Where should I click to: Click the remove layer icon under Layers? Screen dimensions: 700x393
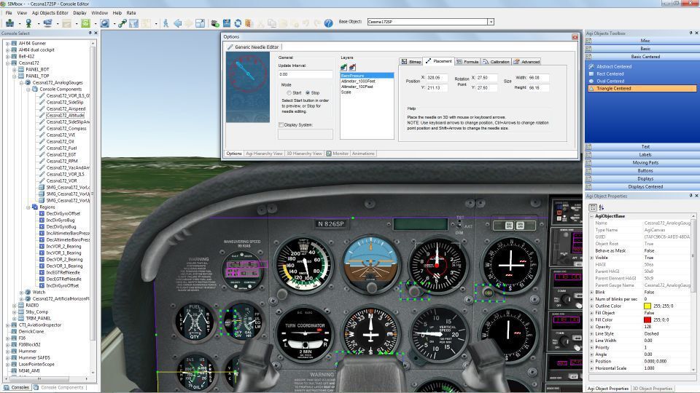coord(353,67)
